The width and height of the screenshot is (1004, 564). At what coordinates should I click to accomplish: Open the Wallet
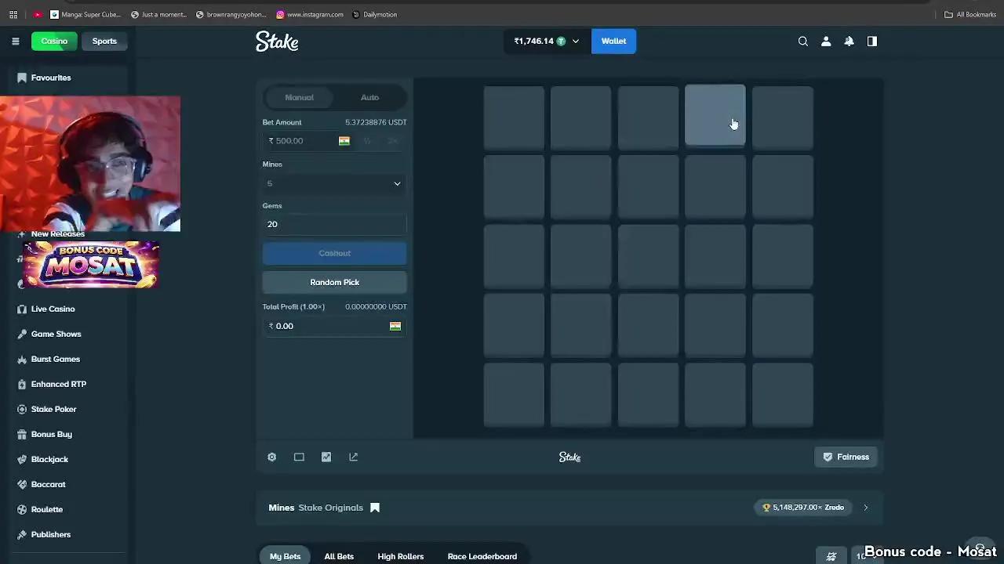click(613, 41)
